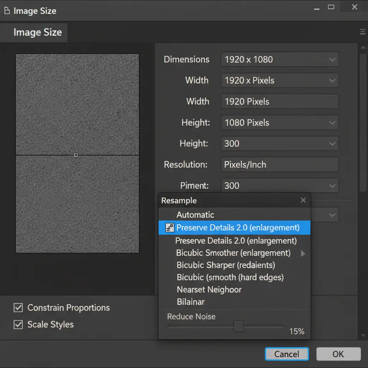Toggle the Constrain Proportions checkbox
368x368 pixels.
(18, 308)
